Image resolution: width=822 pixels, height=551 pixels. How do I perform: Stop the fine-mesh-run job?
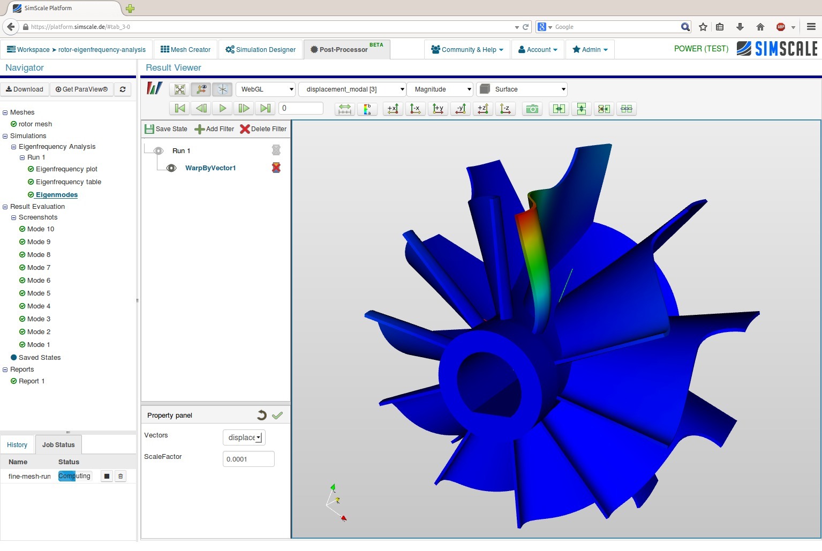click(107, 476)
